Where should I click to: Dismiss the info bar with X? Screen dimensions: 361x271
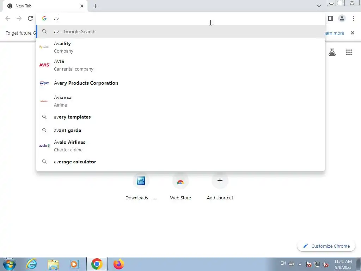pos(353,33)
